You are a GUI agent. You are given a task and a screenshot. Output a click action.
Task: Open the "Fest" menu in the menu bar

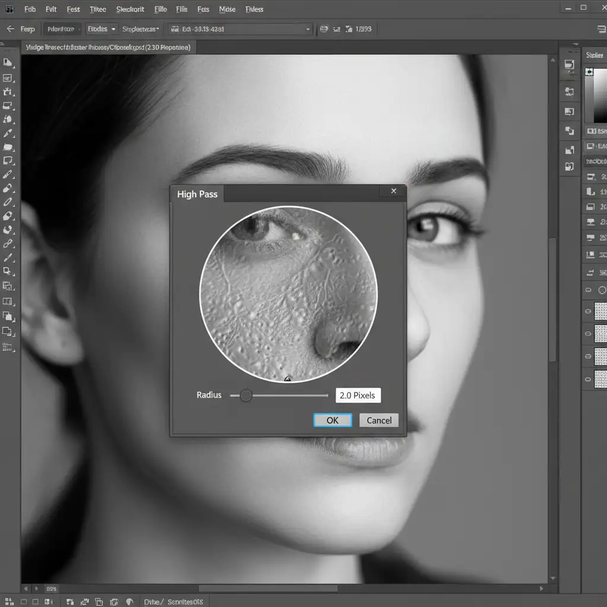(x=74, y=9)
